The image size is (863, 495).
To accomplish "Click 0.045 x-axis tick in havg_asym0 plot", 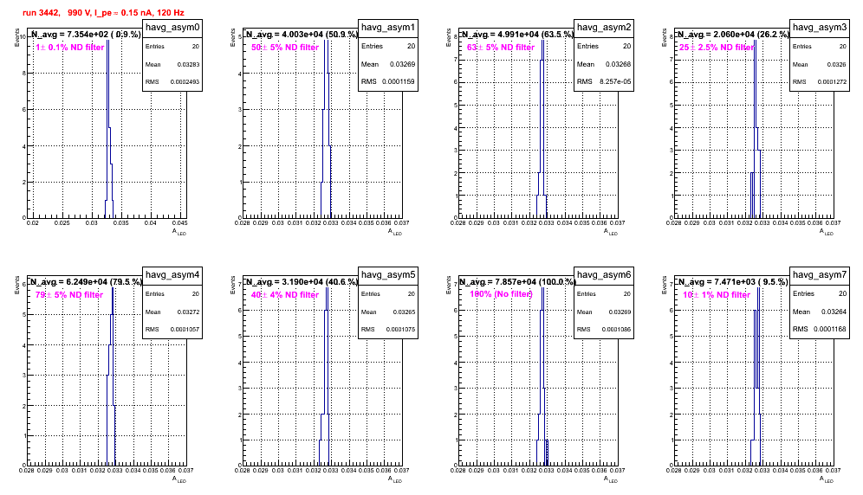I will click(x=180, y=223).
